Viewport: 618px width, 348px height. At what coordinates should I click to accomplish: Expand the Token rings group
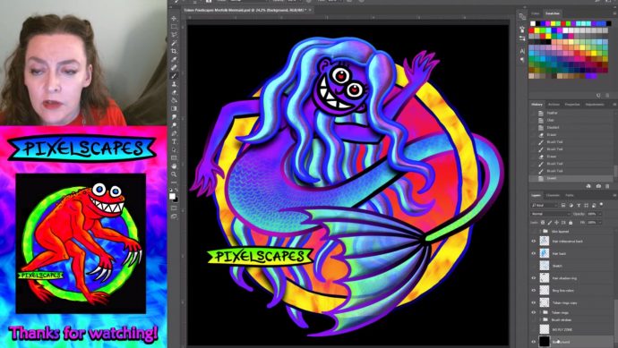tap(540, 312)
